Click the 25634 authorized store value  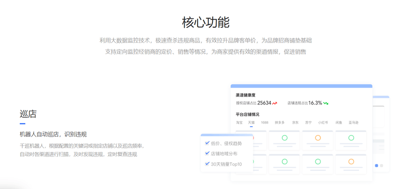264,103
